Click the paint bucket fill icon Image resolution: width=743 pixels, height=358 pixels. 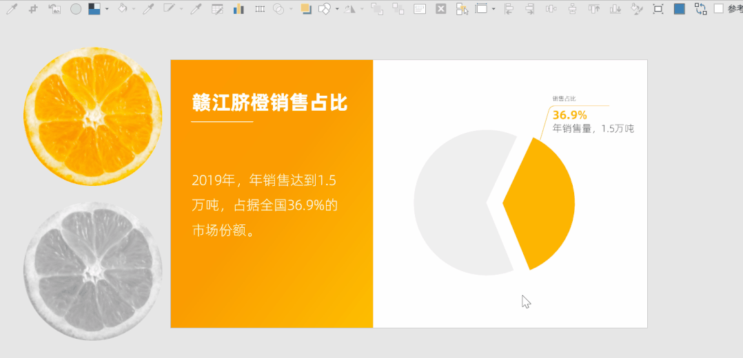[x=123, y=8]
